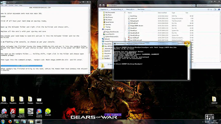Screen dimensions: 221x124
Task: Open the Nandpro folder icon on the desktop
Action: pyautogui.click(x=30, y=100)
